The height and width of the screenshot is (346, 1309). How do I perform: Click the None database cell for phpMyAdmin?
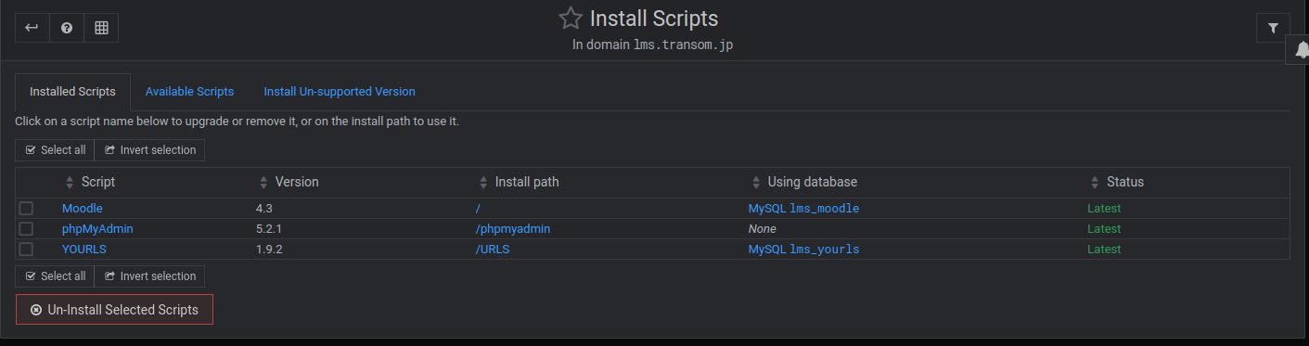(763, 229)
